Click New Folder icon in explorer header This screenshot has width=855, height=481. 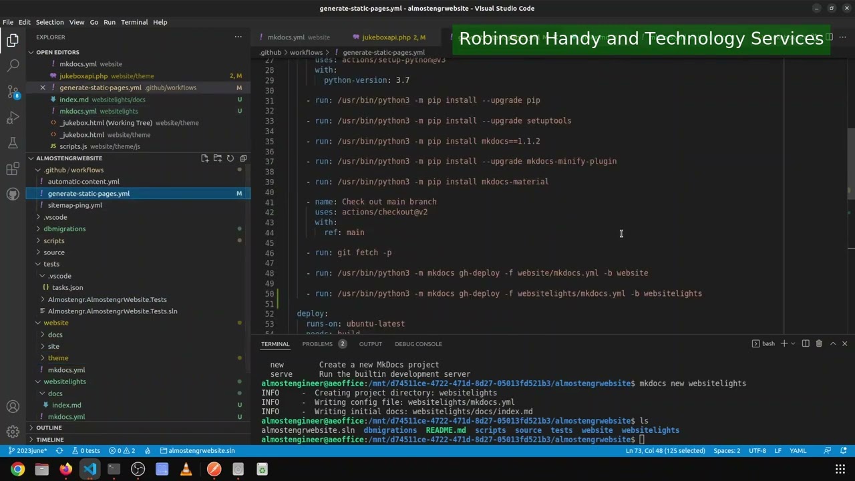click(x=218, y=158)
